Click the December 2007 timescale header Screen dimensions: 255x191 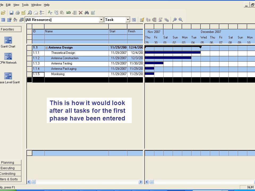(x=211, y=32)
